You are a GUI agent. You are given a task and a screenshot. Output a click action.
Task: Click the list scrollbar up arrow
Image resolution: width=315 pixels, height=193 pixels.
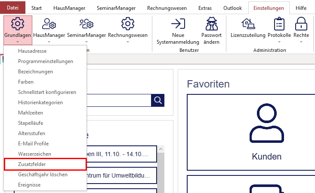tap(161, 149)
